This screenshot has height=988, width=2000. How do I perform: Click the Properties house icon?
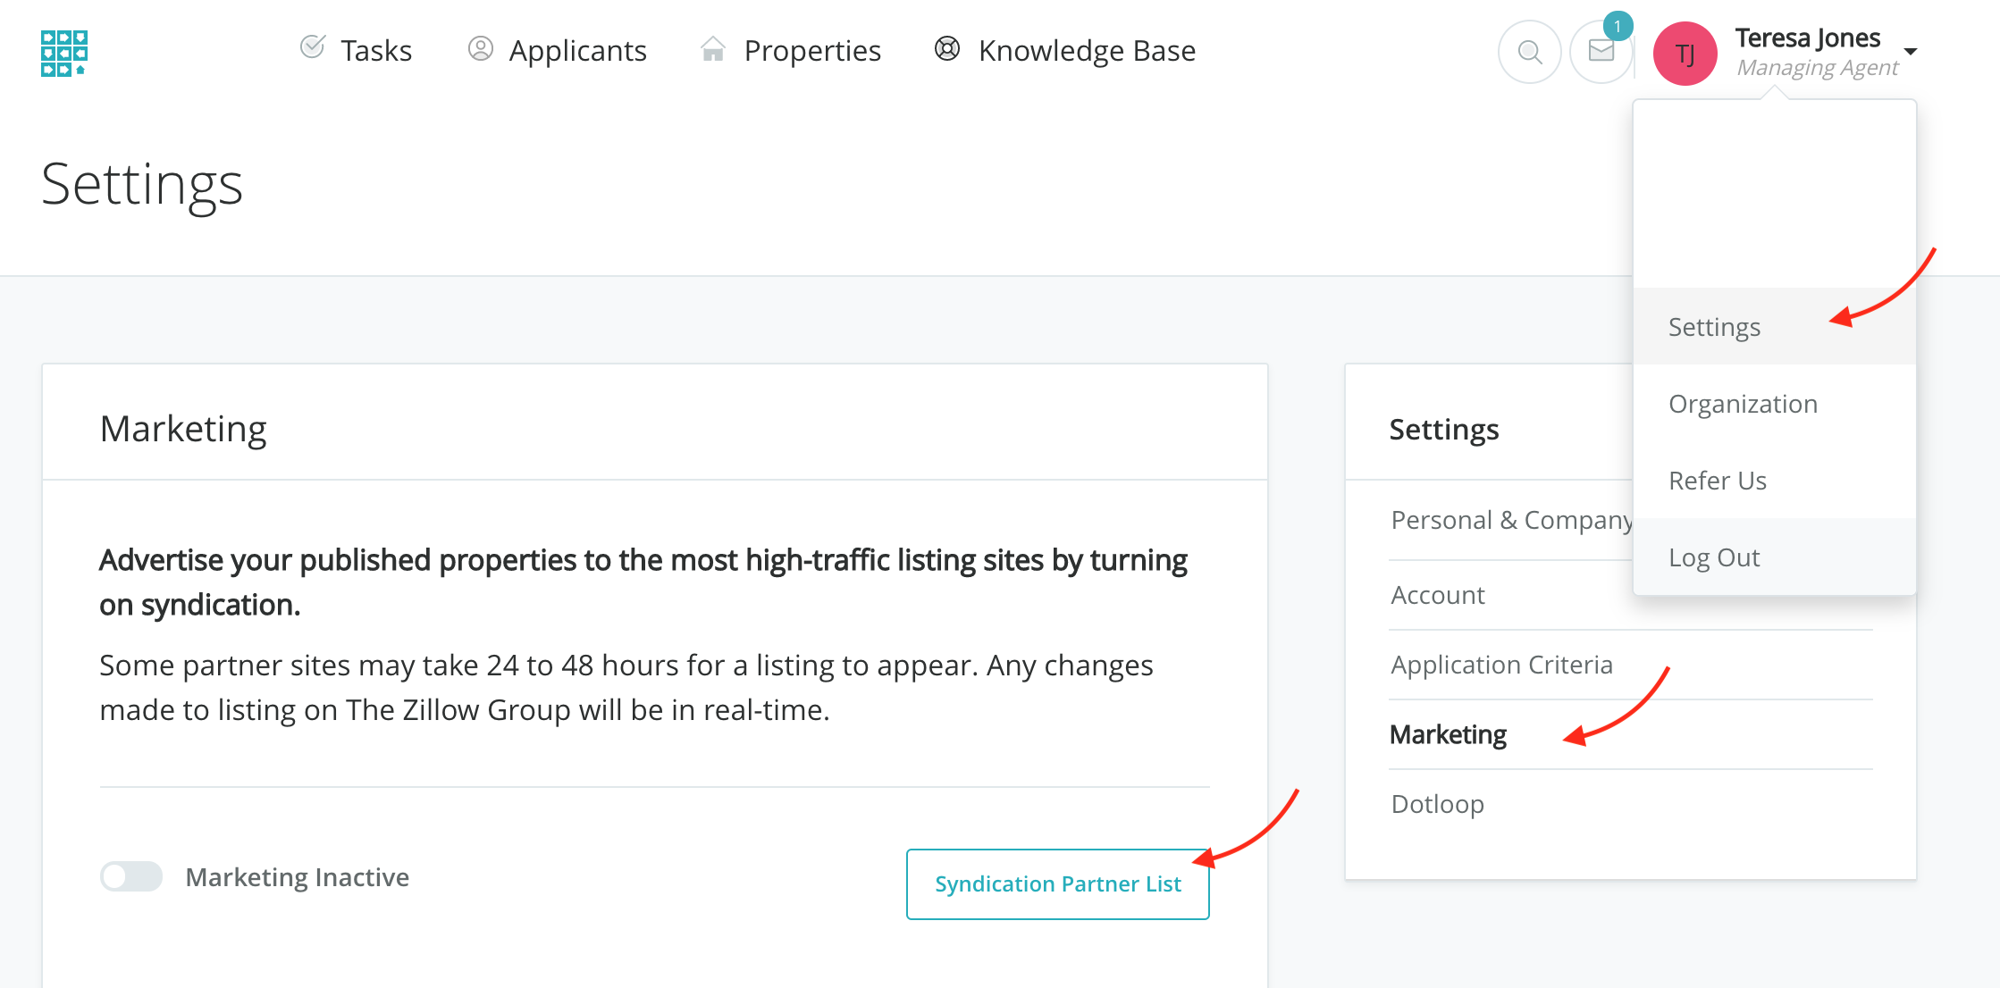click(712, 49)
